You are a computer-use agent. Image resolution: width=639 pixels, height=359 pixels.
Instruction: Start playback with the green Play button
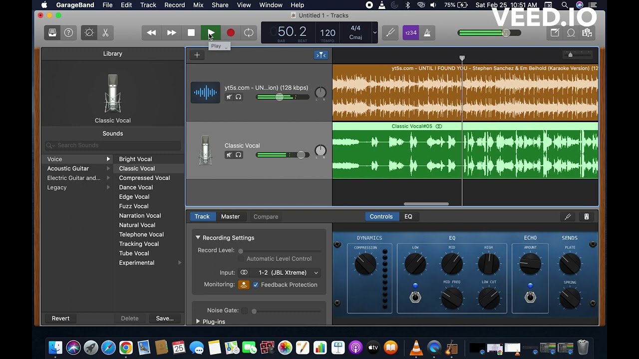tap(211, 33)
